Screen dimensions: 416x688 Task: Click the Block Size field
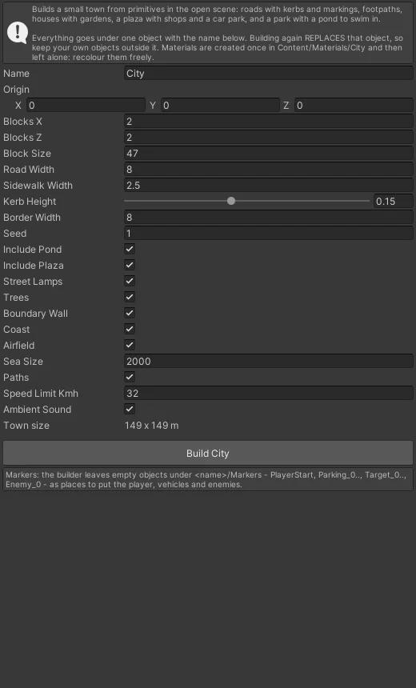[269, 153]
